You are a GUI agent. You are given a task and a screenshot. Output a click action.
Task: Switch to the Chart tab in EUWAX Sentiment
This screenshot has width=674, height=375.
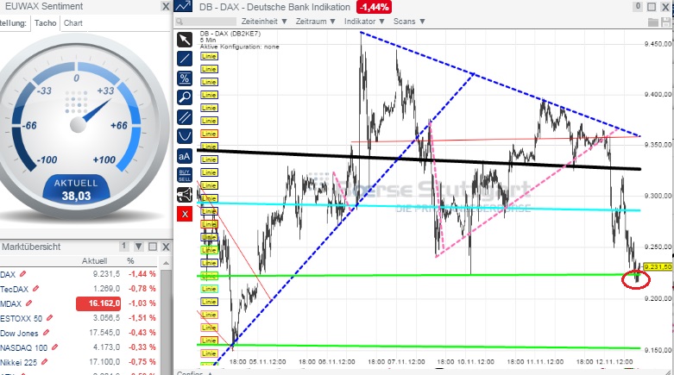click(73, 23)
